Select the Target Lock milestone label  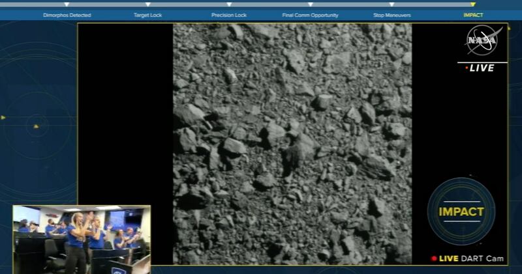point(147,14)
